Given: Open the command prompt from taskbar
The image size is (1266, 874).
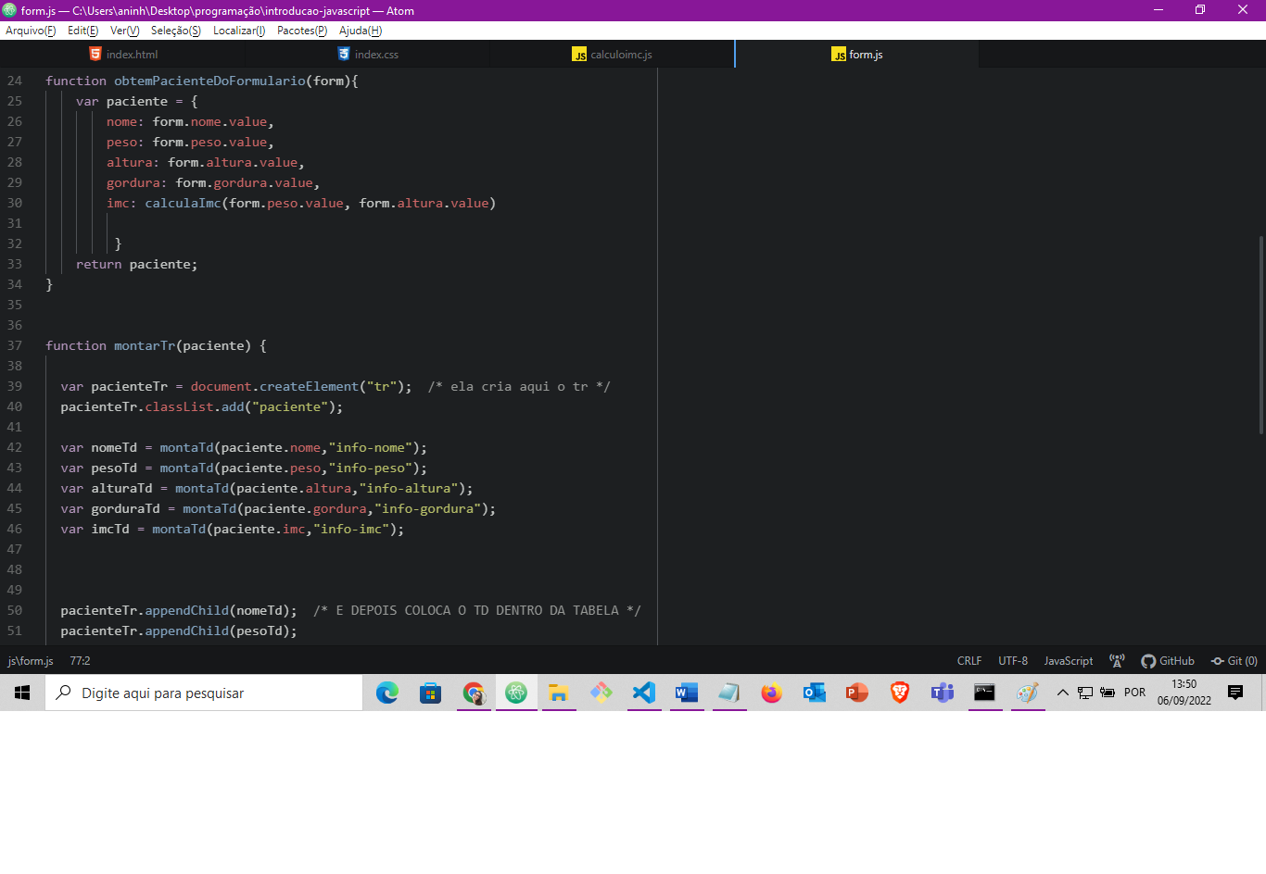Looking at the screenshot, I should coord(985,693).
